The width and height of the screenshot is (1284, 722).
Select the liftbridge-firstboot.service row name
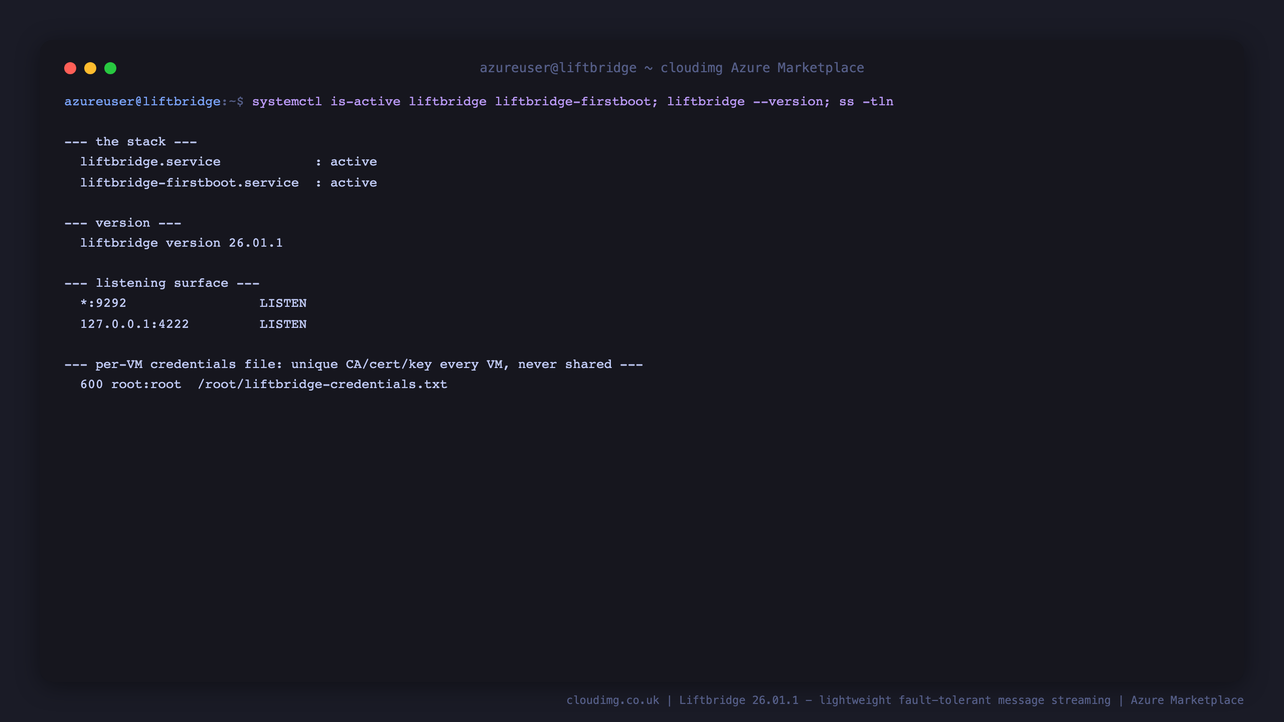[x=190, y=183]
